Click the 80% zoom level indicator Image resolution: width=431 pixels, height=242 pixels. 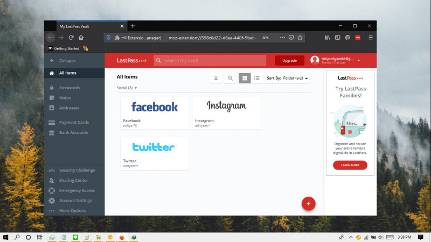tap(266, 38)
